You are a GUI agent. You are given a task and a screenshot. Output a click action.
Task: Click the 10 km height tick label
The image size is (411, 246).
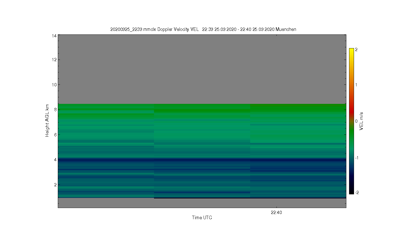(55, 85)
